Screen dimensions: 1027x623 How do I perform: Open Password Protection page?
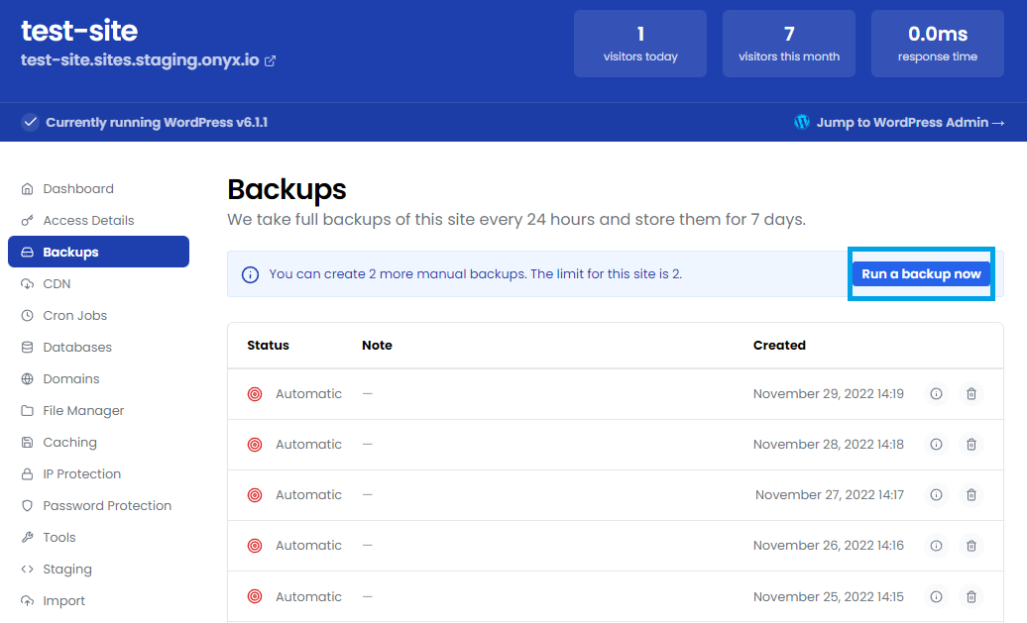pos(98,506)
